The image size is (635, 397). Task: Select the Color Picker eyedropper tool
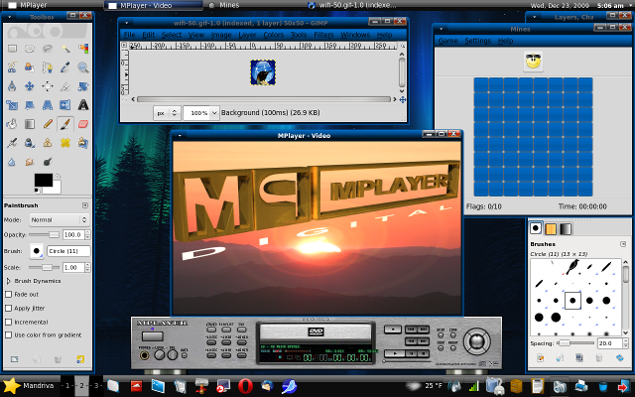[x=65, y=67]
